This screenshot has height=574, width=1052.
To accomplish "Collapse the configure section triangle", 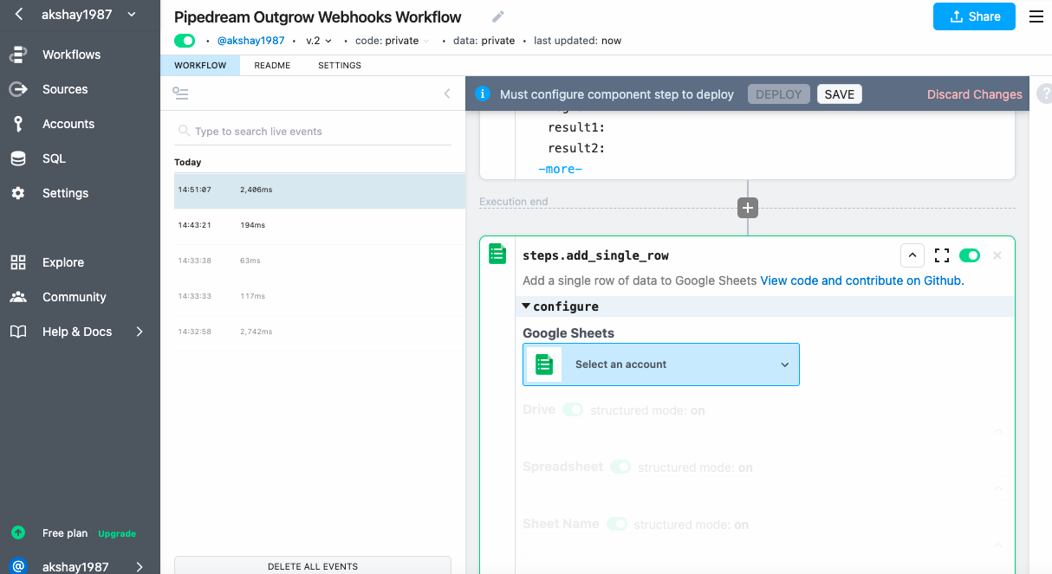I will (526, 306).
